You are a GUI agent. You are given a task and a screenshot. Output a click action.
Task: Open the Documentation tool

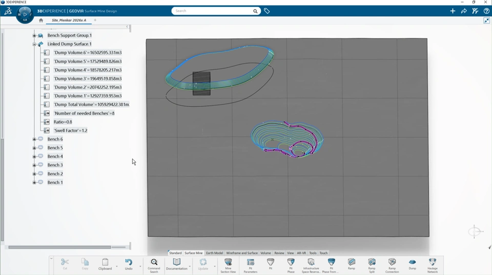coord(177,264)
